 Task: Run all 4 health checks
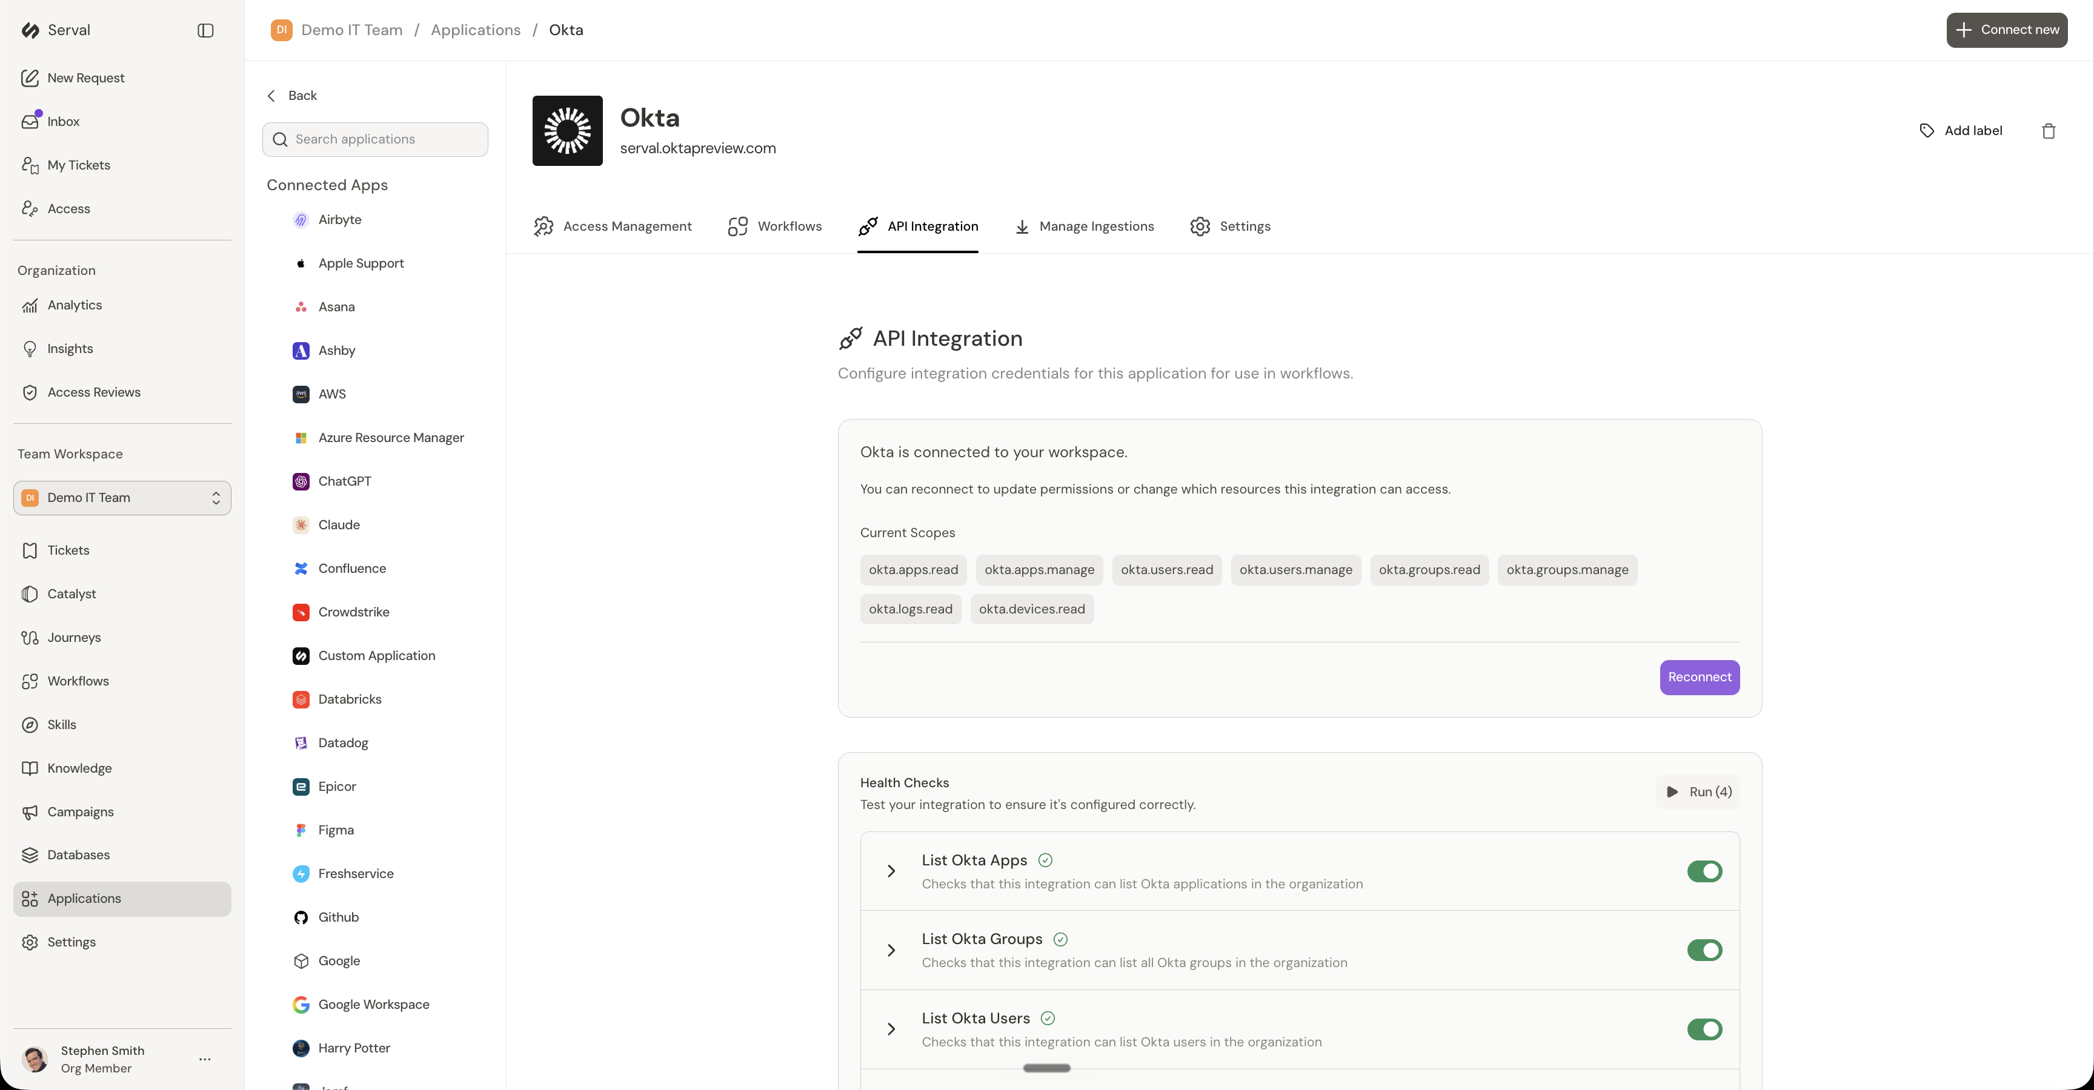1698,792
